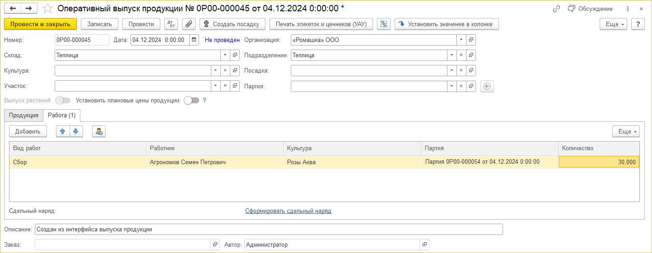Viewport: 652px width, 253px height.
Task: Open Сформировать сдельный наряд link
Action: click(288, 211)
